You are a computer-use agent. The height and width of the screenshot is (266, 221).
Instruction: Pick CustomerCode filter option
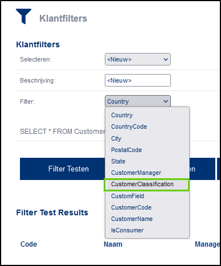131,207
